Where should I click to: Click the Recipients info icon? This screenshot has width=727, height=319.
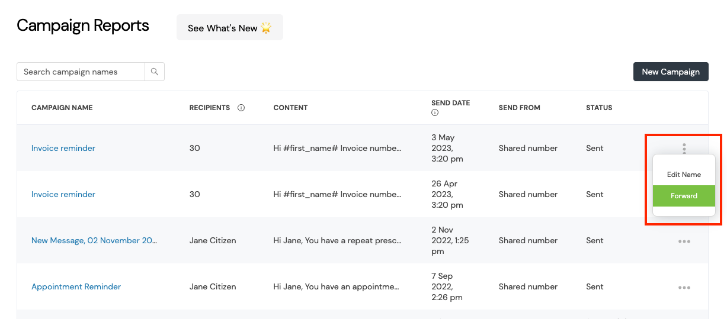pos(241,108)
